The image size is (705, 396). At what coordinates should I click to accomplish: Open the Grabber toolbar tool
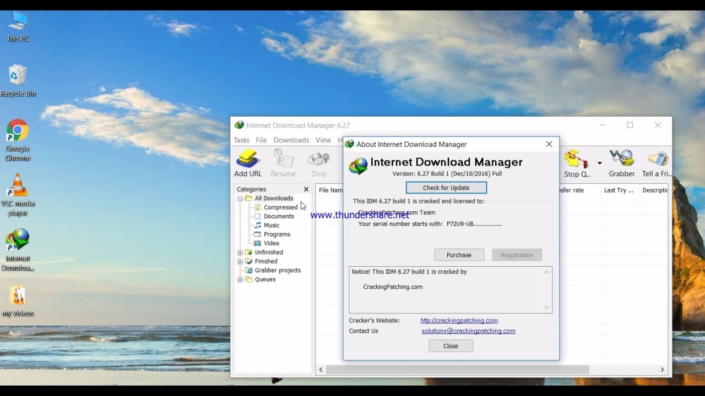[x=622, y=163]
